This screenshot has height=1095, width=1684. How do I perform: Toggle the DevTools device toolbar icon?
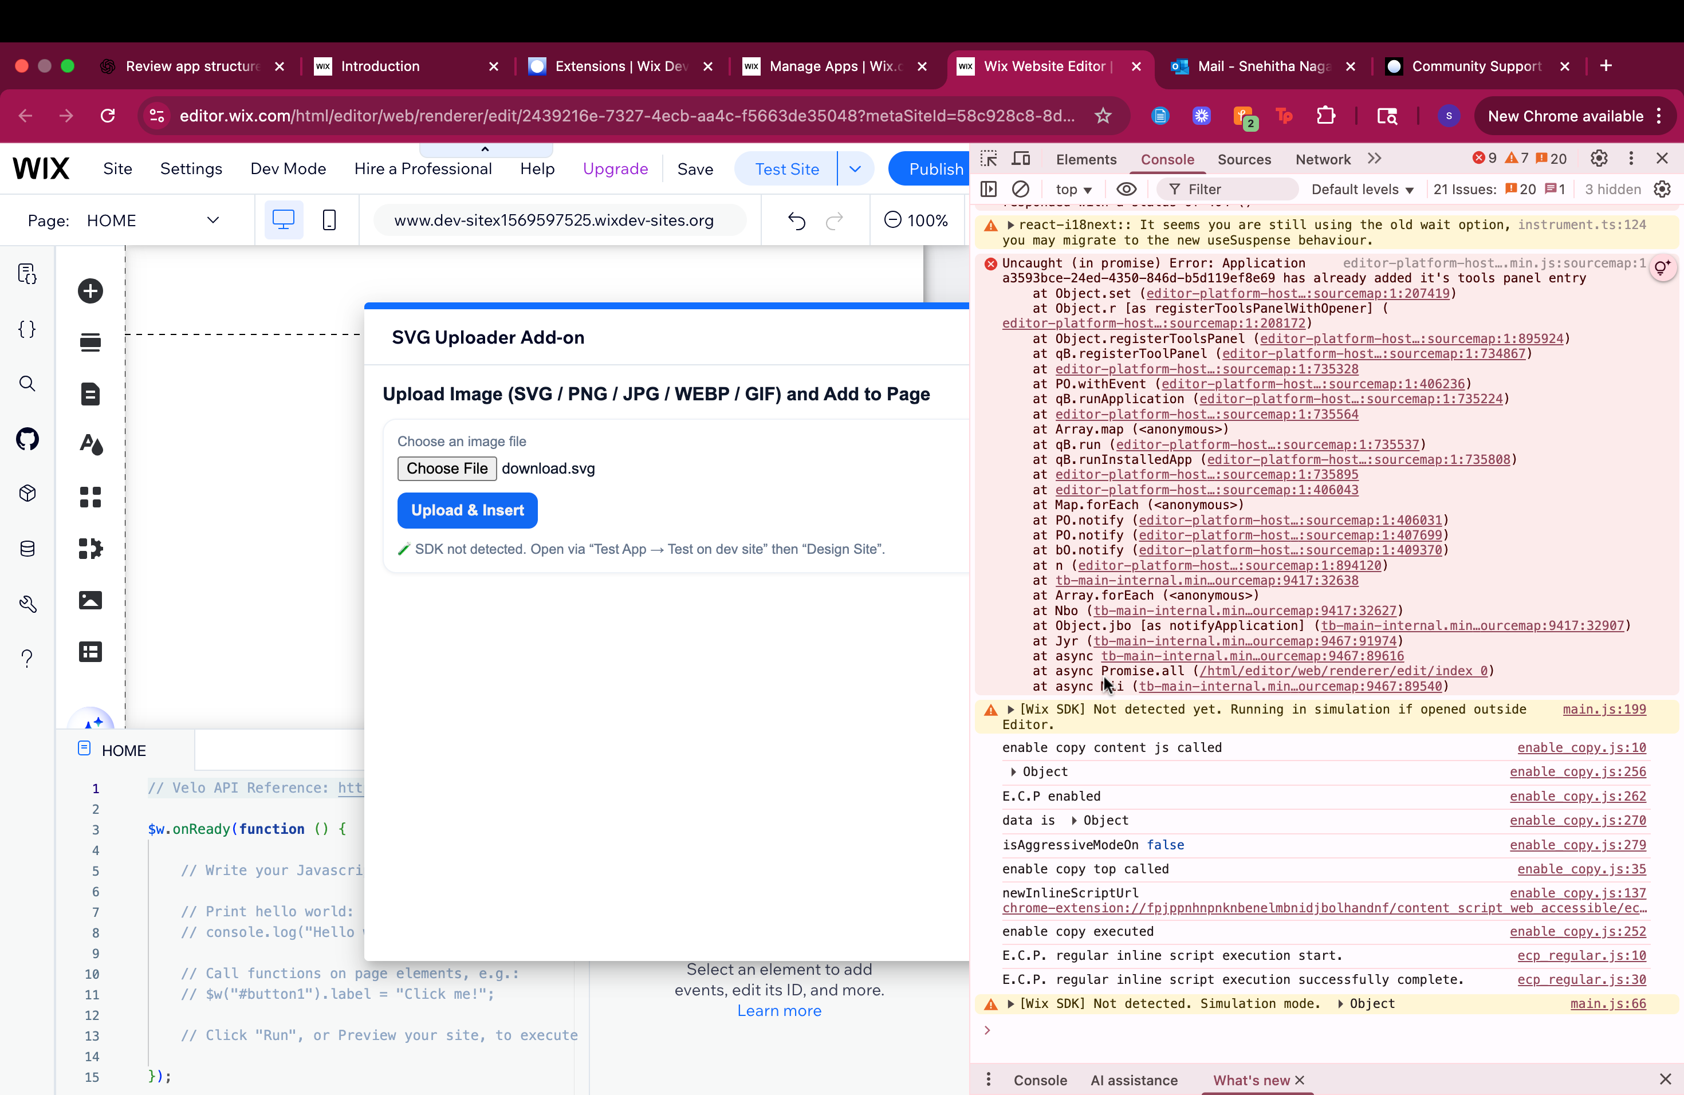[1021, 159]
